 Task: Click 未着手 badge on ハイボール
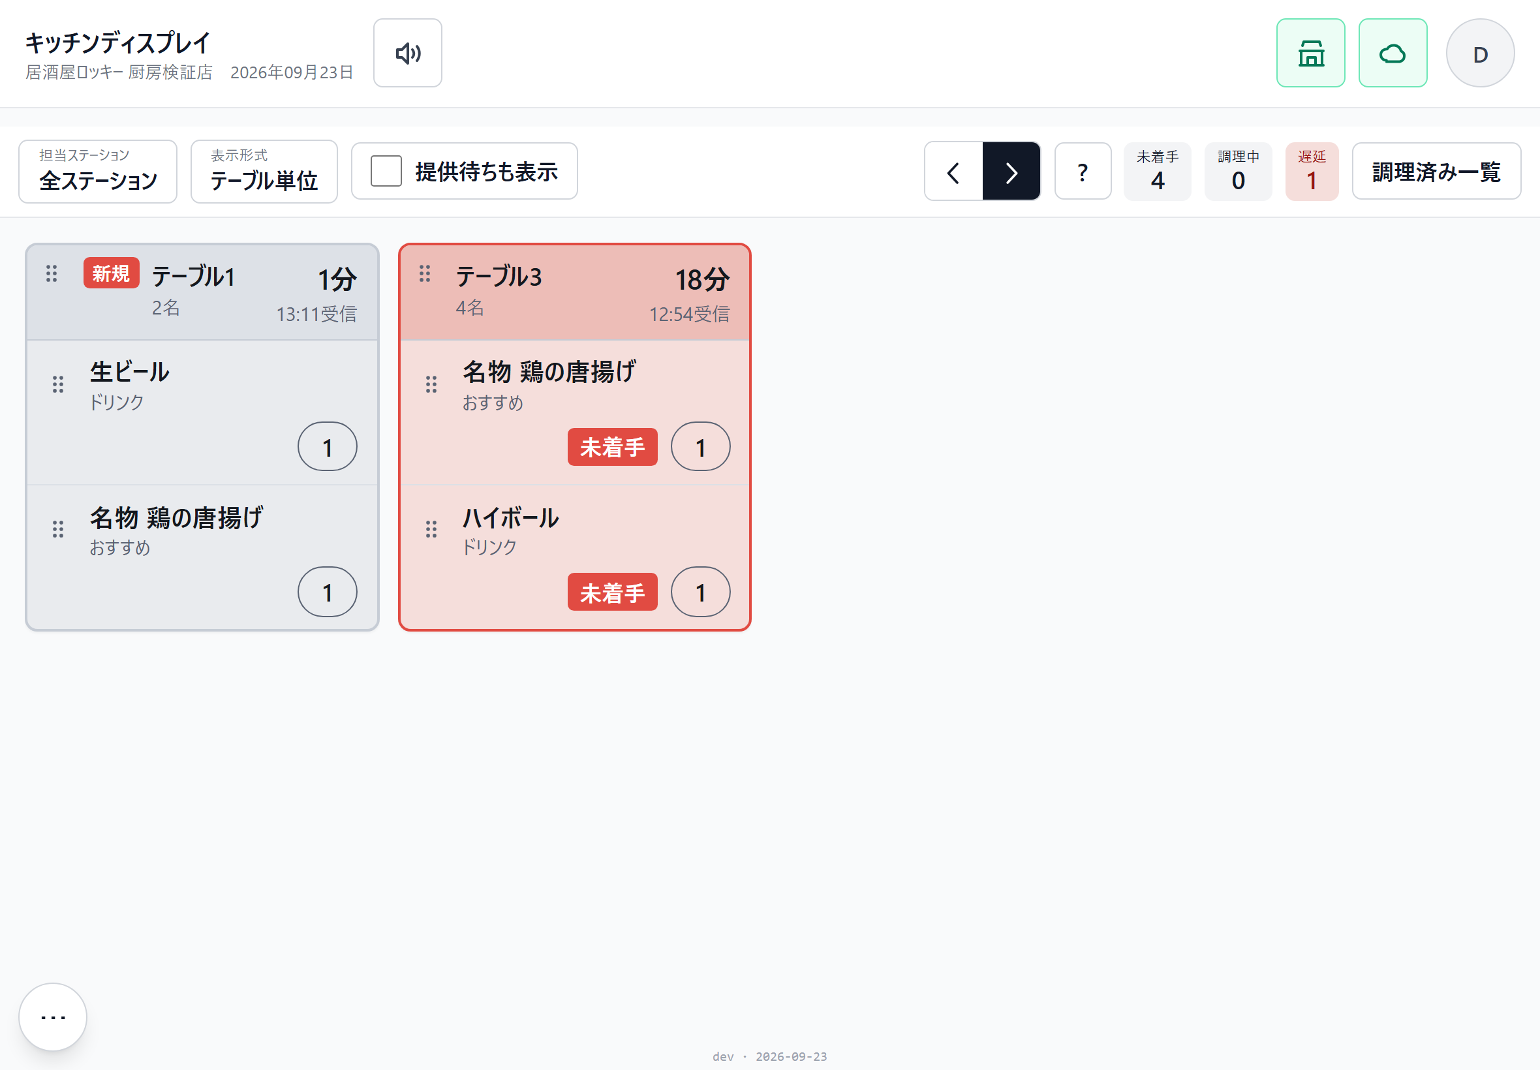tap(613, 592)
